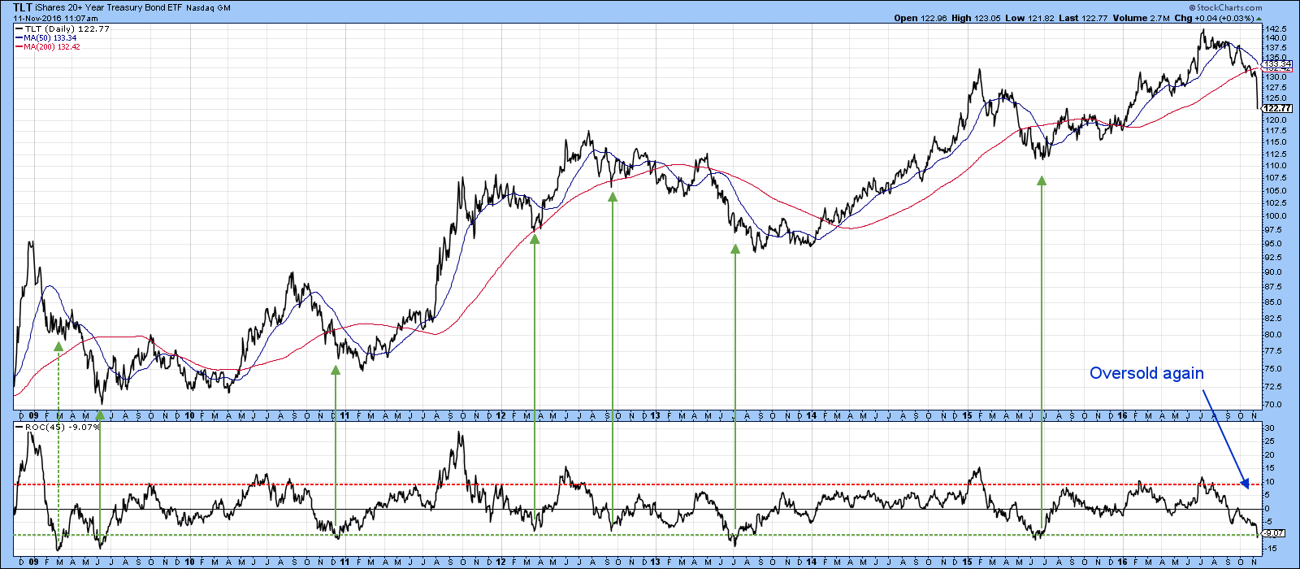Click the TLT ticker symbol in title
Image resolution: width=1300 pixels, height=569 pixels.
[x=23, y=7]
